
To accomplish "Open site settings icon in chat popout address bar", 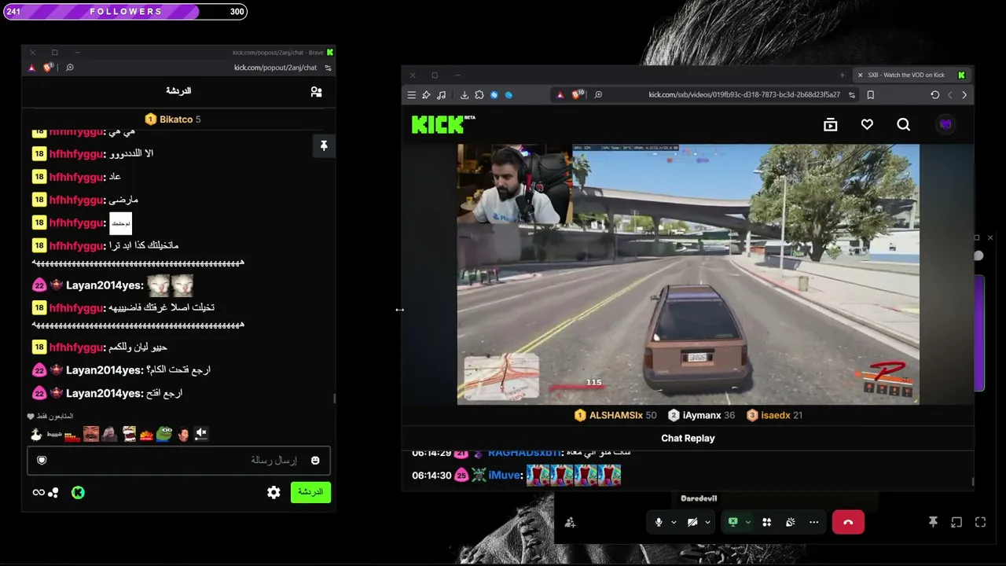I will click(x=328, y=68).
